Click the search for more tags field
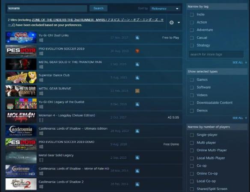250x192 pixels. [216, 54]
